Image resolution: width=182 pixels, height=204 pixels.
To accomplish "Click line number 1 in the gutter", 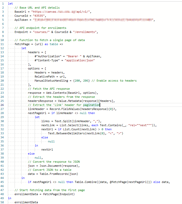I will 3,4.
